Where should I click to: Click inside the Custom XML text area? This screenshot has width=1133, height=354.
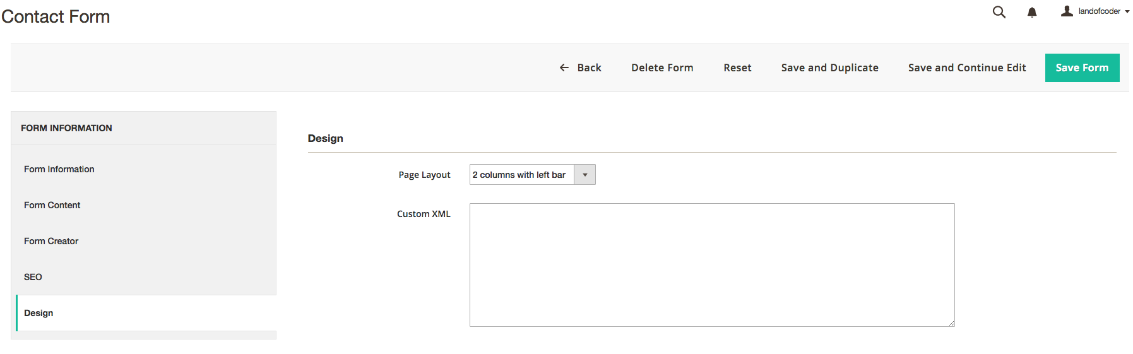pos(711,264)
